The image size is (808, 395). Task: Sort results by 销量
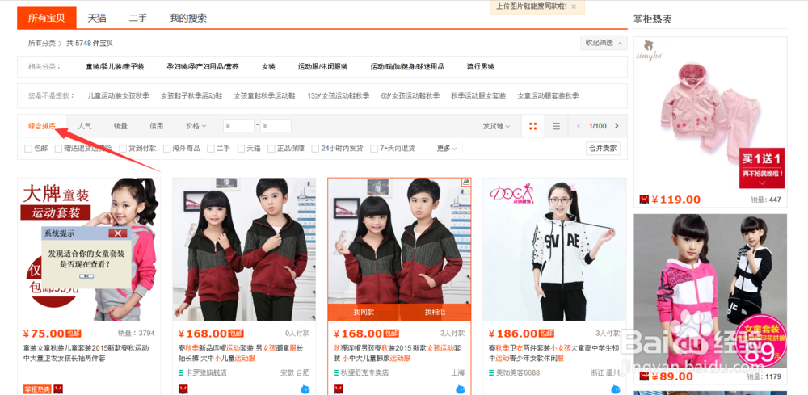120,126
